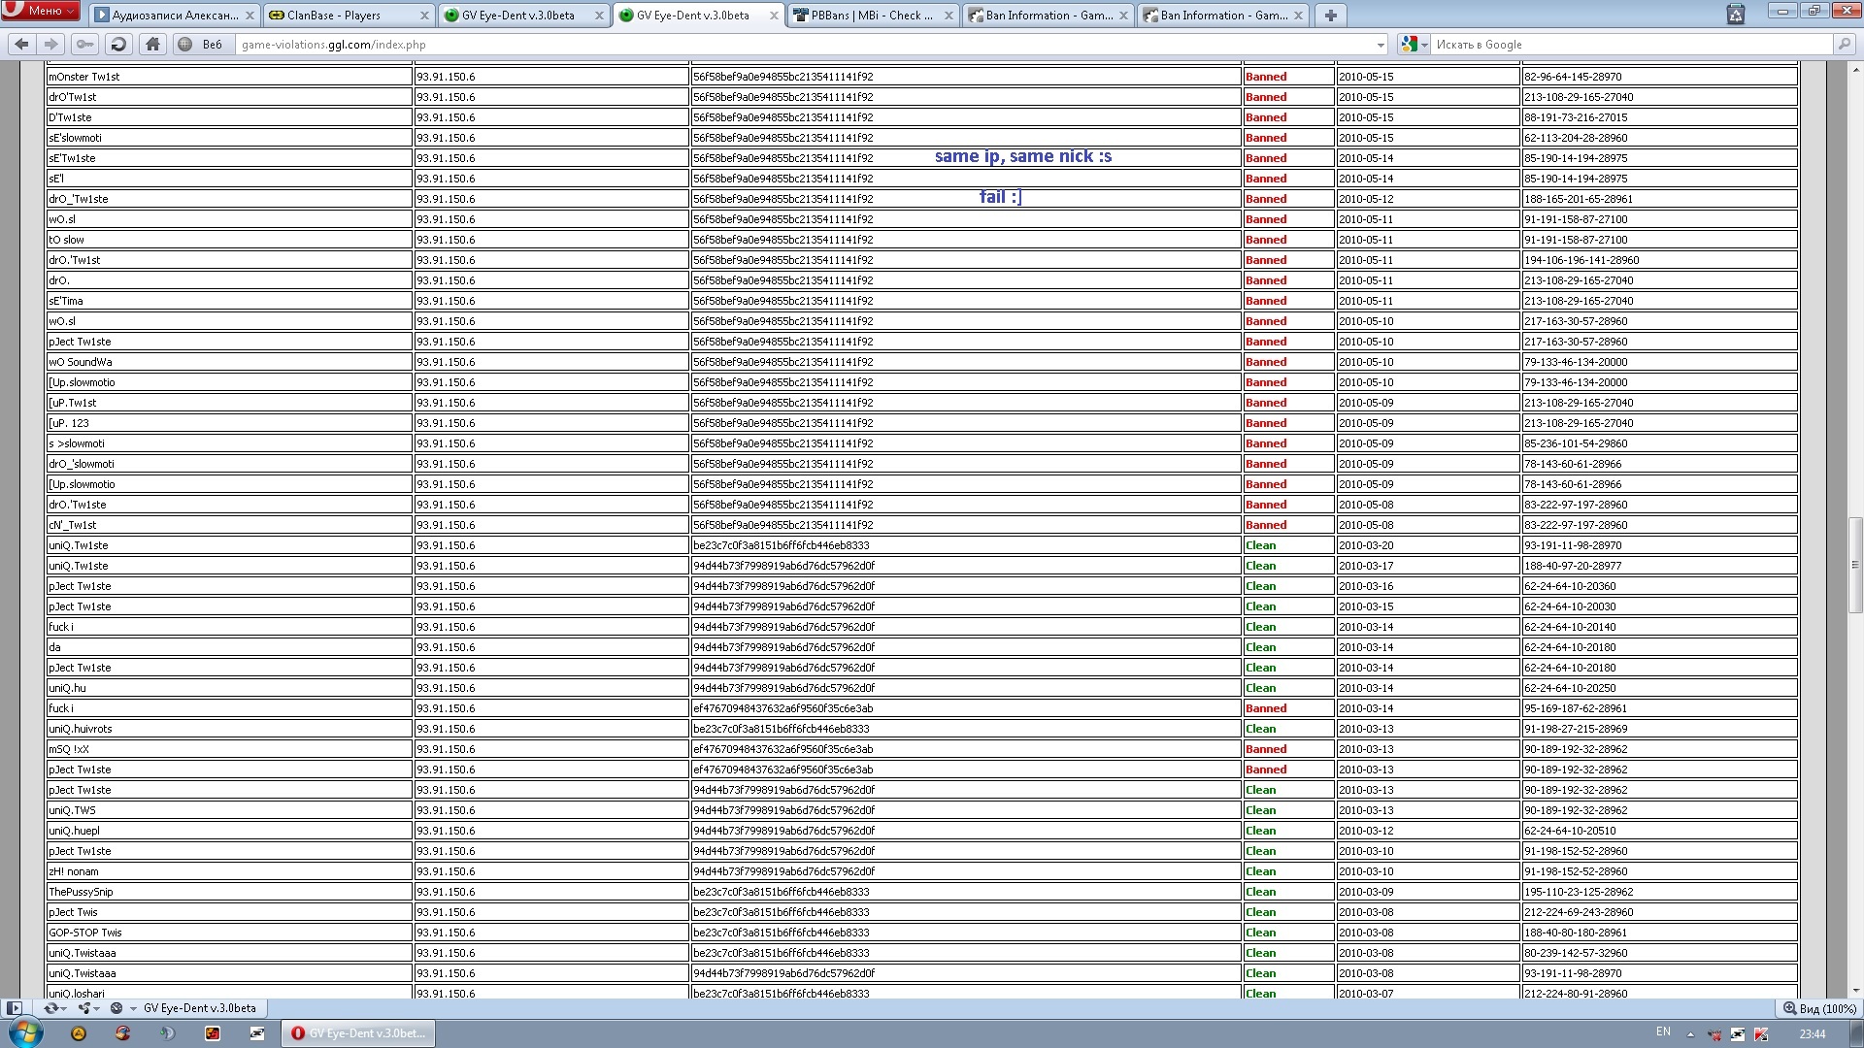
Task: Expand the Вид (100%) zoom control
Action: 1820,1008
